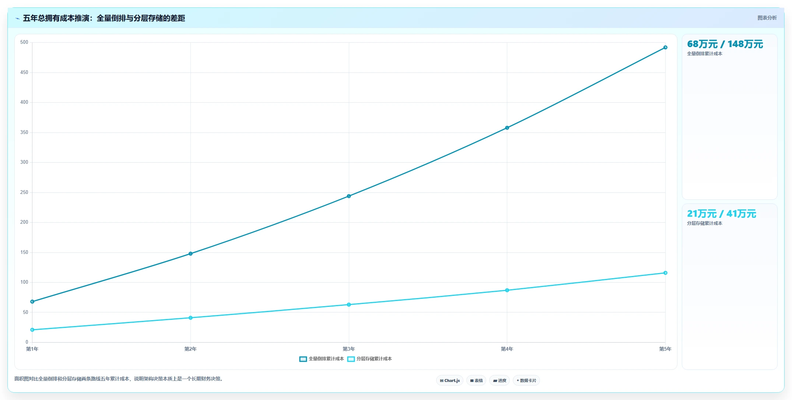Click the 数据卡片 tag
Viewport: 792px width, 400px height.
[526, 380]
